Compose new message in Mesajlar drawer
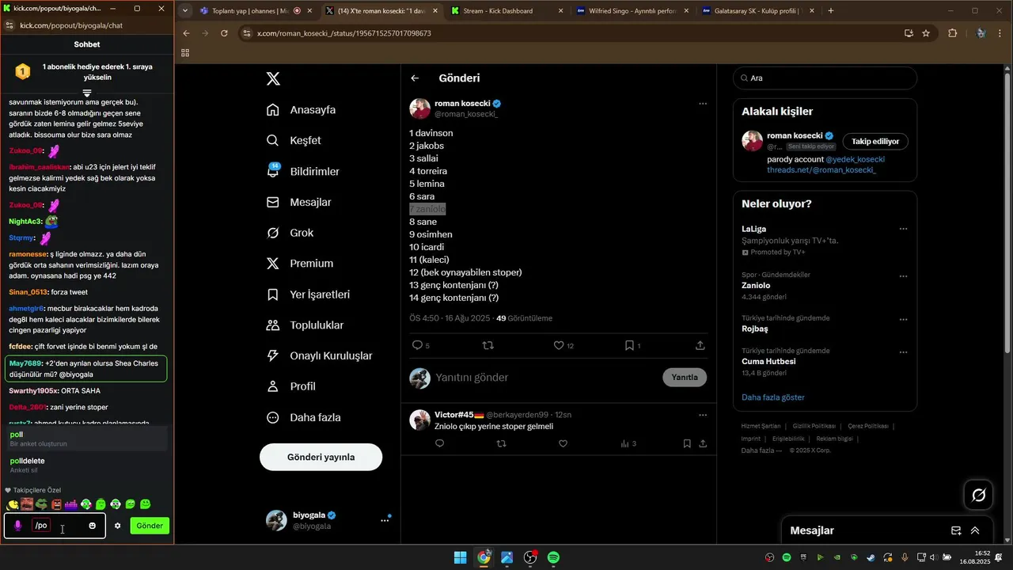1013x570 pixels. 956,530
